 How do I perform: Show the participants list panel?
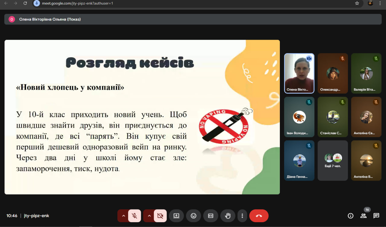(x=363, y=216)
